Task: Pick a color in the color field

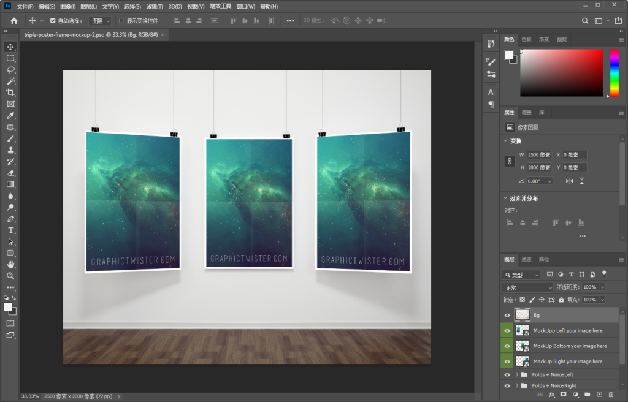Action: click(562, 73)
